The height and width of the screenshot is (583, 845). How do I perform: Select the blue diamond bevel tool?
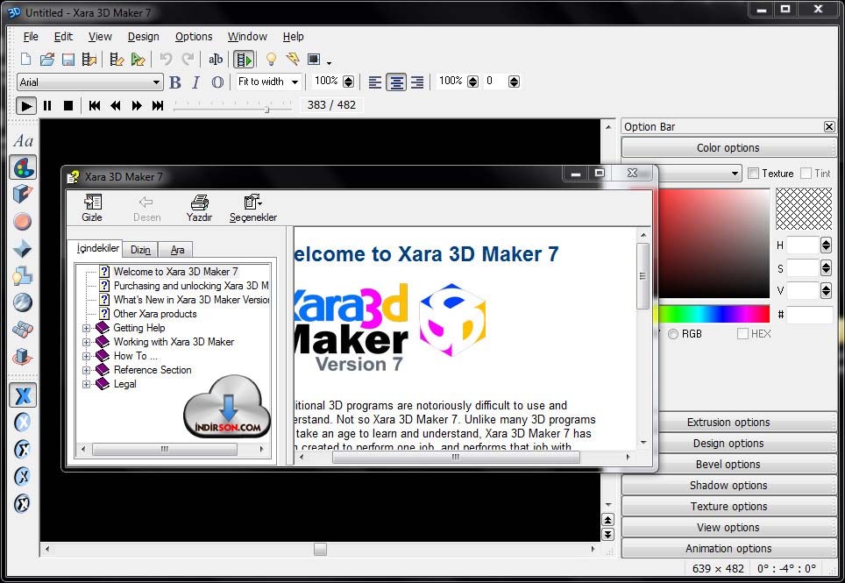23,248
